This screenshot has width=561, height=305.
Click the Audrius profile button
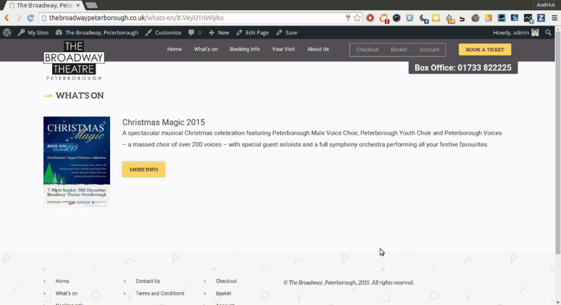[546, 4]
